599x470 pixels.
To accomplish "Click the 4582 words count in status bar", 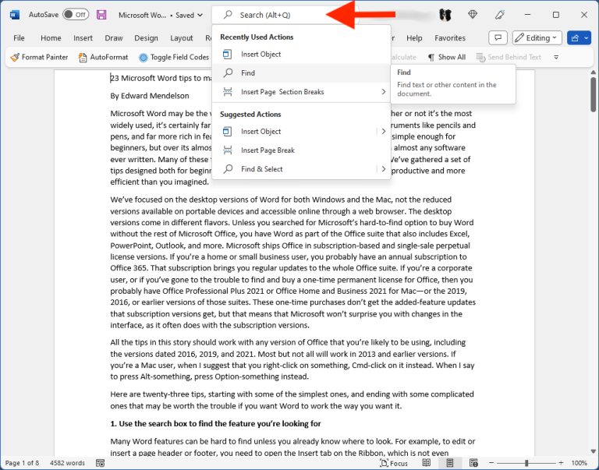I will click(67, 463).
